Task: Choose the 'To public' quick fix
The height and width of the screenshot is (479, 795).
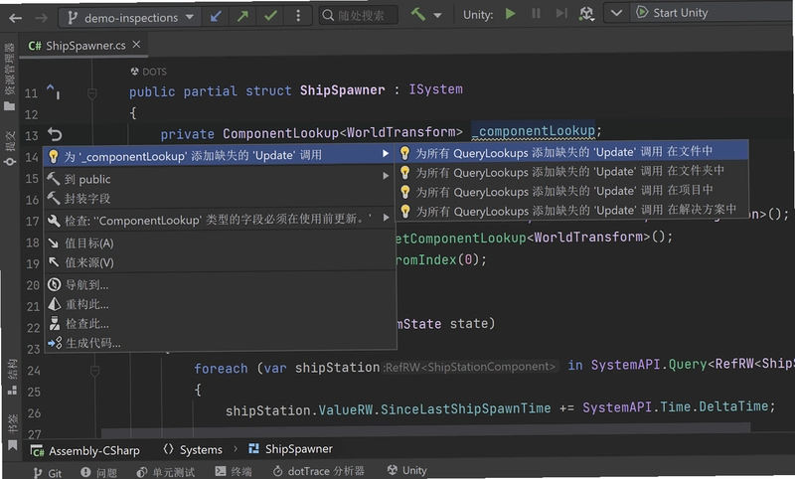Action: 219,179
